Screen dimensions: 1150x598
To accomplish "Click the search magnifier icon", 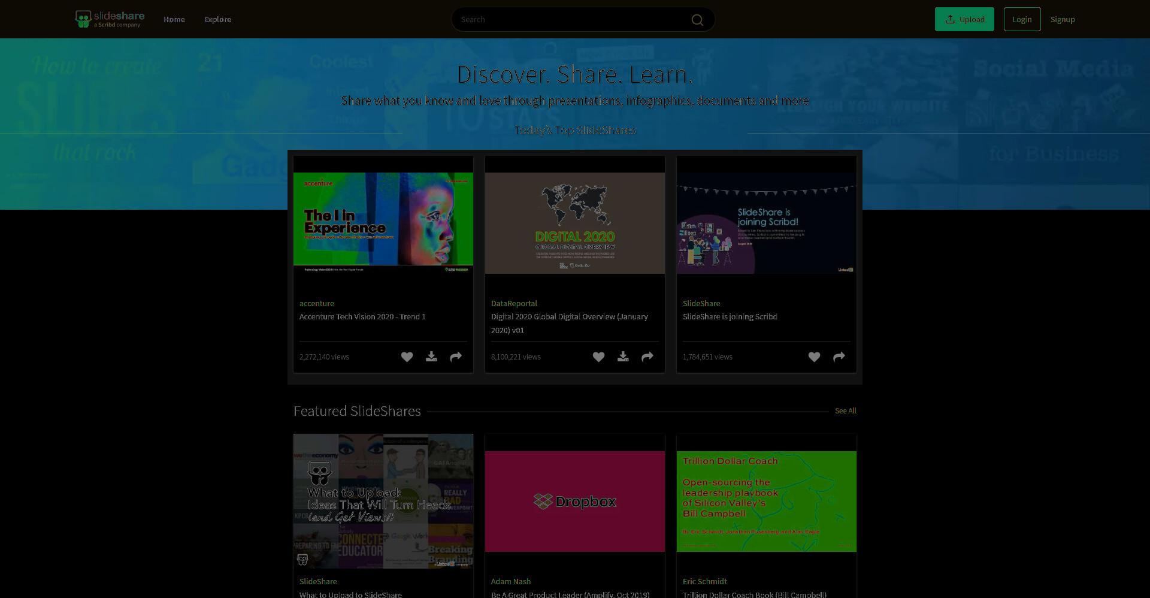I will [697, 20].
